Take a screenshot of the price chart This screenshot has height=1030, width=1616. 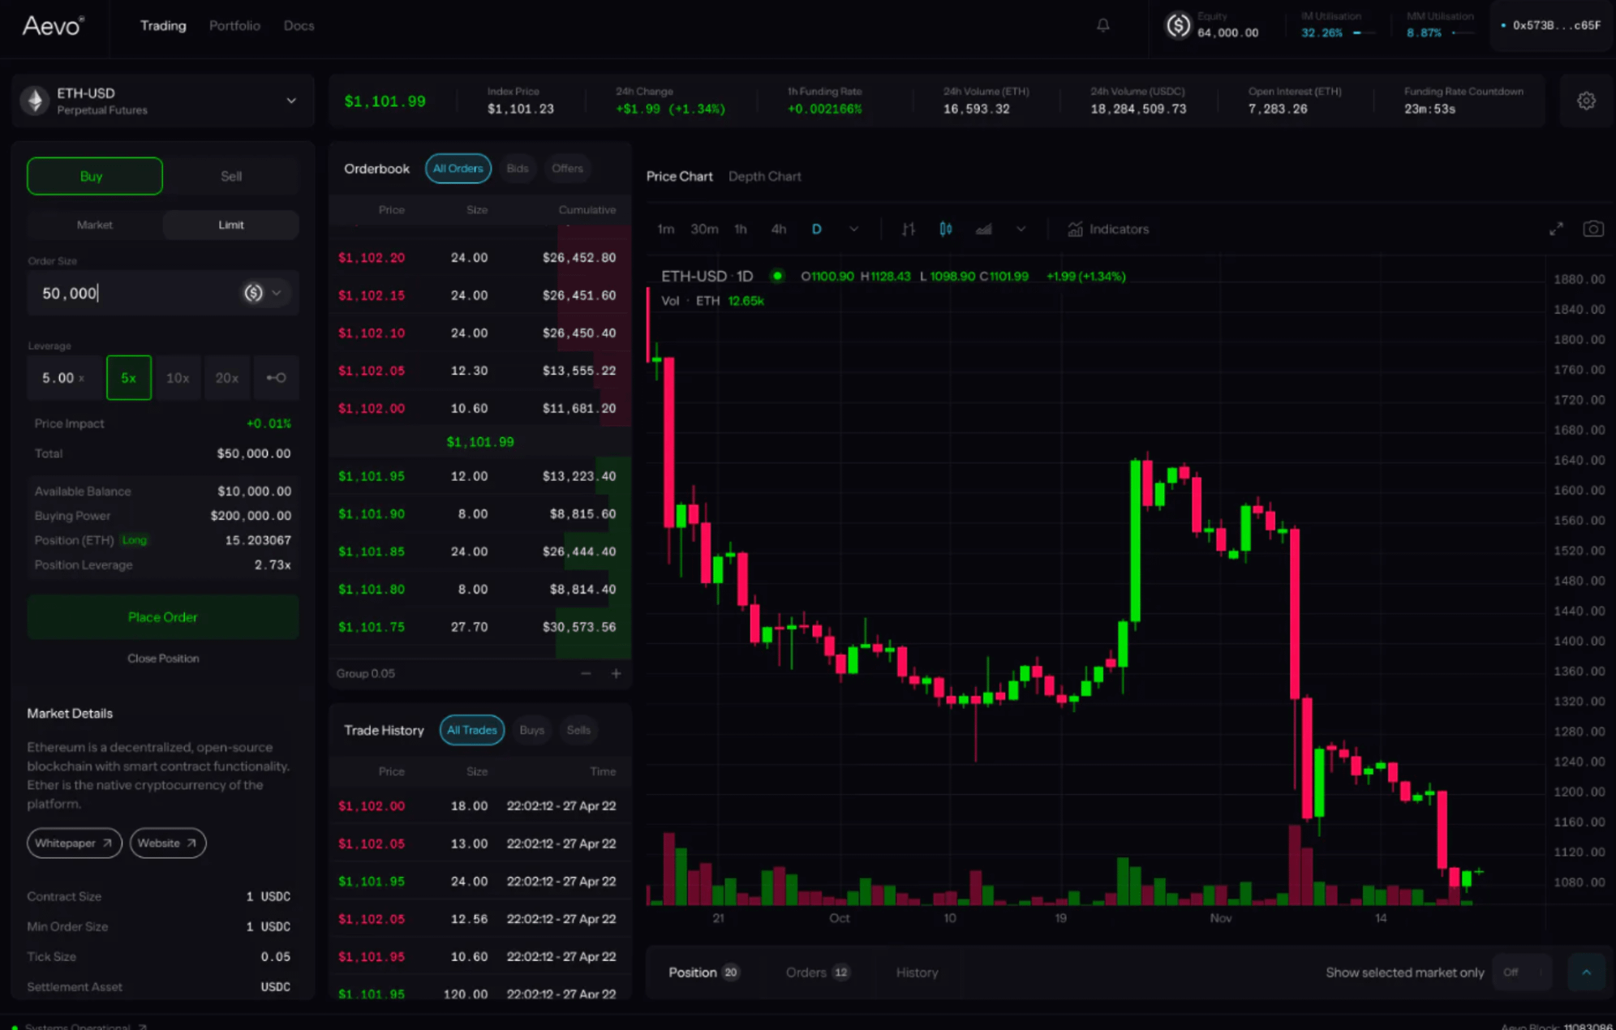coord(1592,229)
